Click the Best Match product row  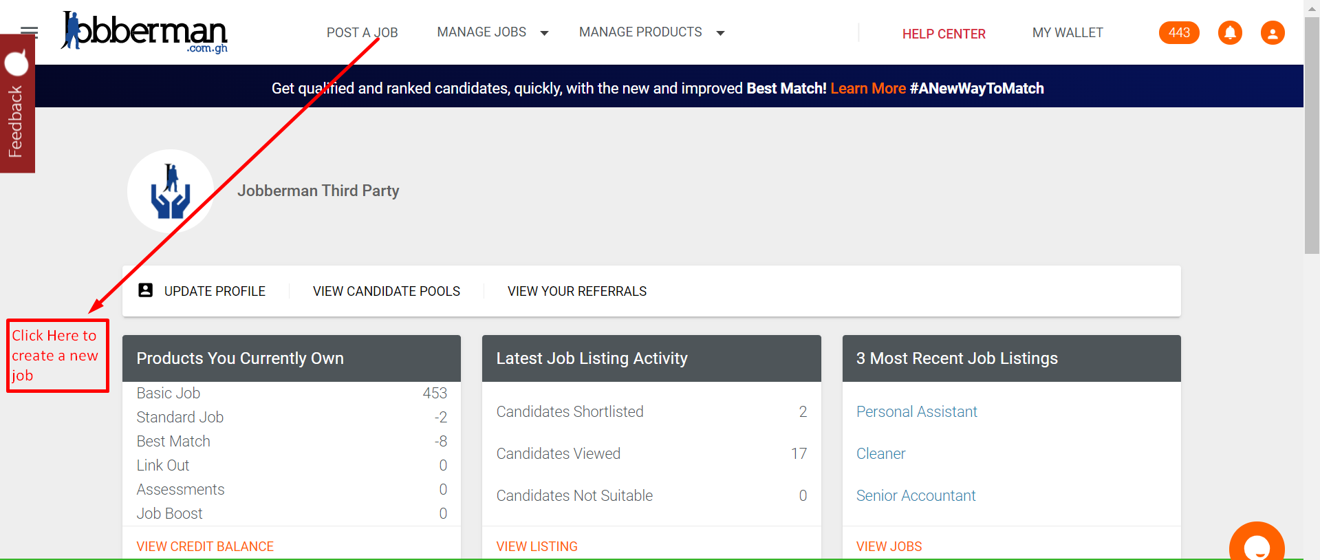pyautogui.click(x=292, y=441)
